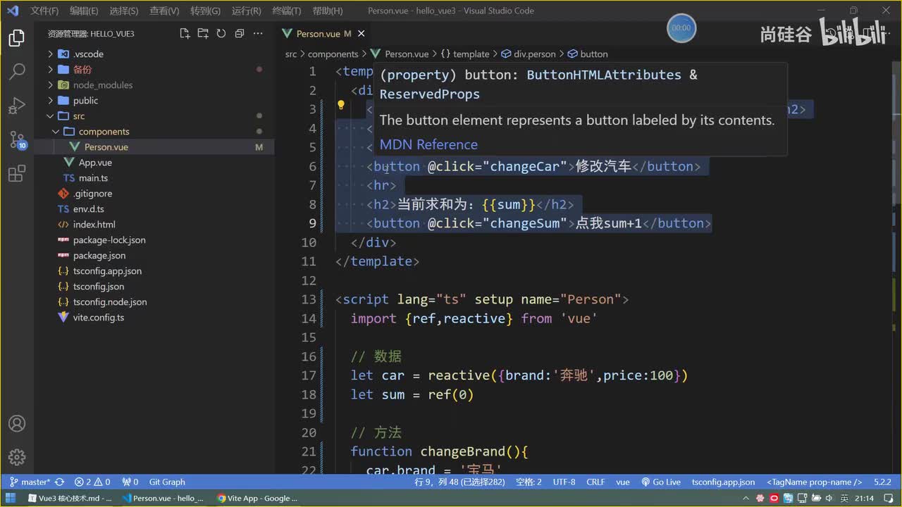Switch to the Person.vue editor tab
The width and height of the screenshot is (902, 507).
click(318, 34)
